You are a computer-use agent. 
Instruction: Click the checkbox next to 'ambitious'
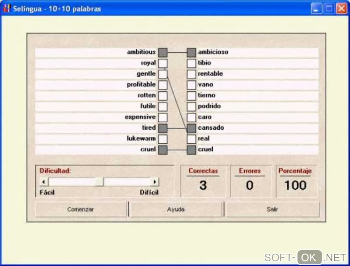pyautogui.click(x=163, y=52)
